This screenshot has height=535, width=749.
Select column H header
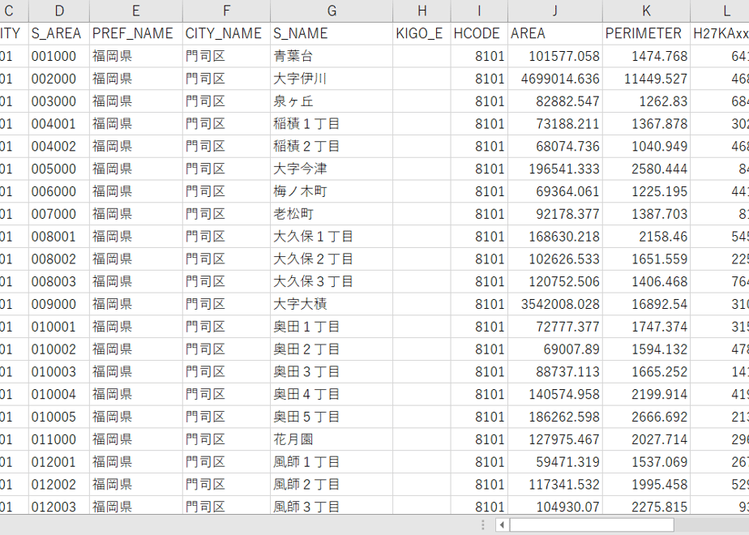[422, 11]
